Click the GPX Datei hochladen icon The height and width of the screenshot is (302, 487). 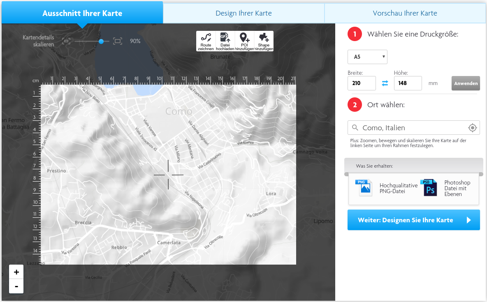pos(225,41)
